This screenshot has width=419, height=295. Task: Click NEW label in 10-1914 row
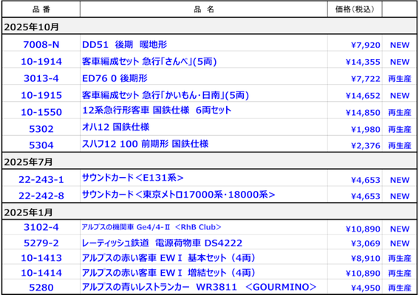click(x=400, y=62)
